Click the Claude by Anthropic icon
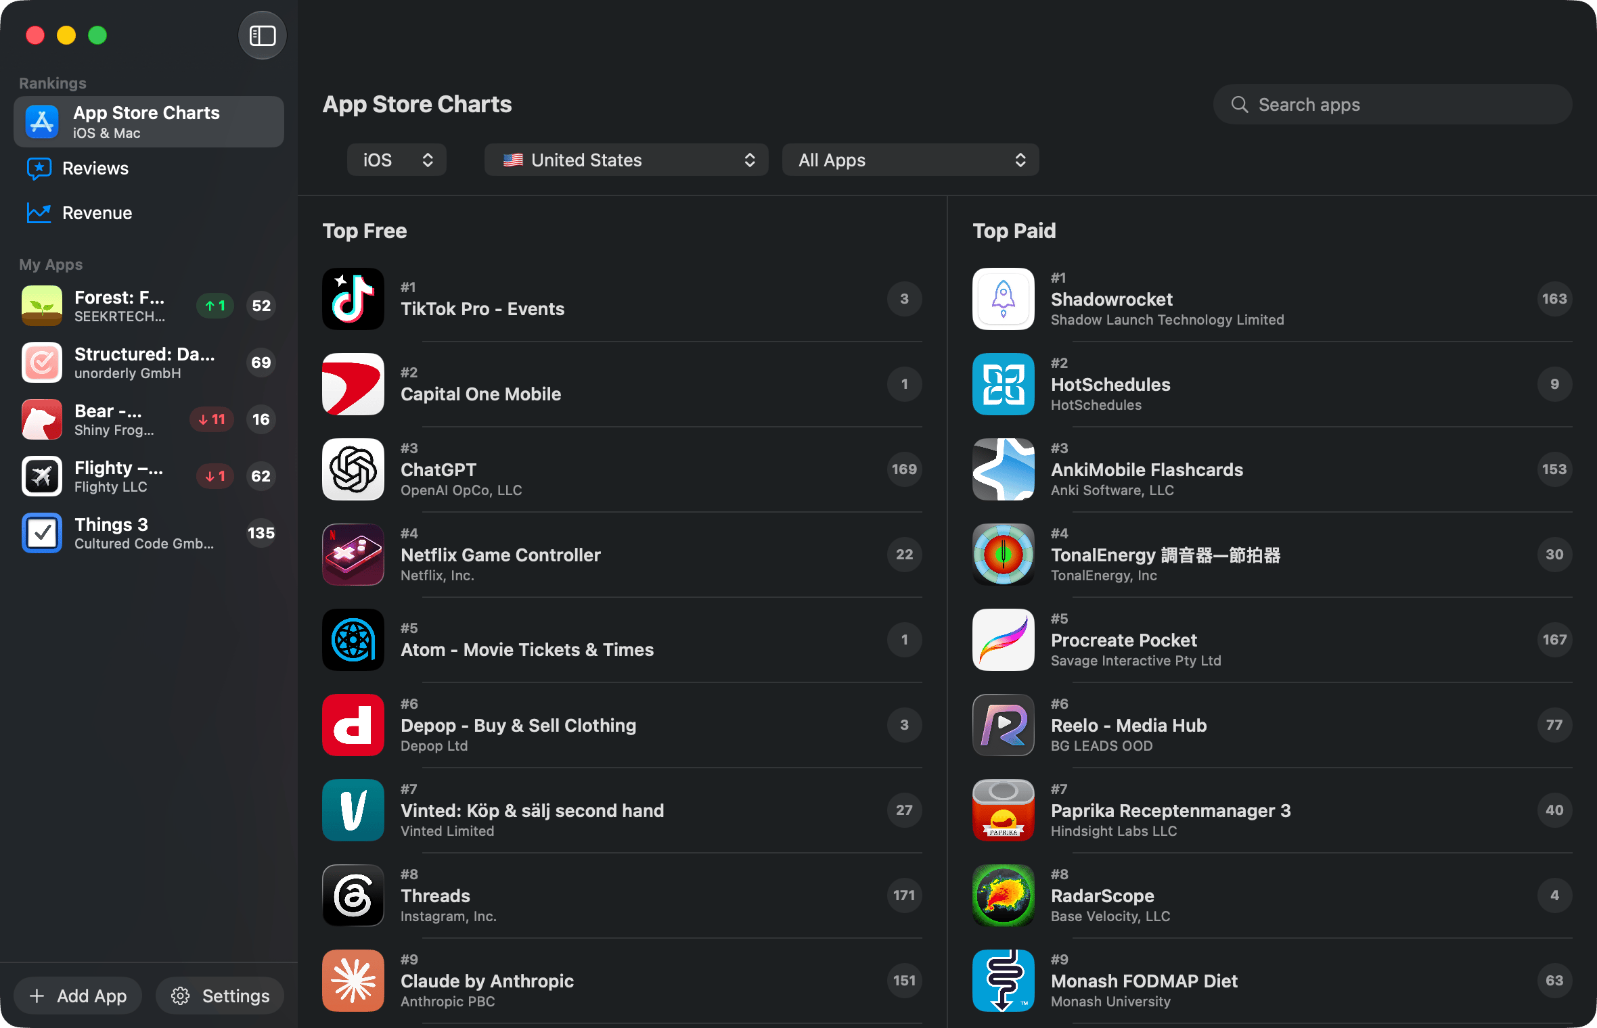This screenshot has width=1597, height=1028. (x=353, y=981)
